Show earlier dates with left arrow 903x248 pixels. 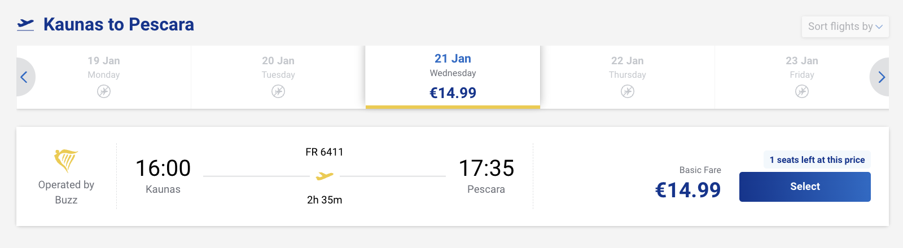click(x=24, y=77)
